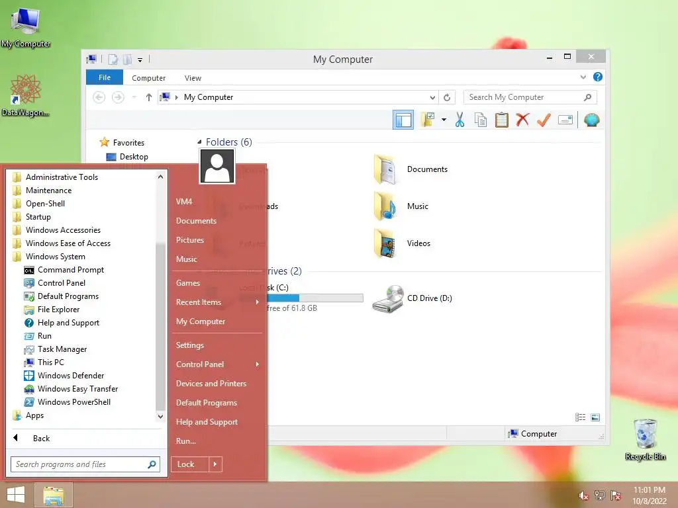Expand Administrative Tools folder

[x=62, y=177]
